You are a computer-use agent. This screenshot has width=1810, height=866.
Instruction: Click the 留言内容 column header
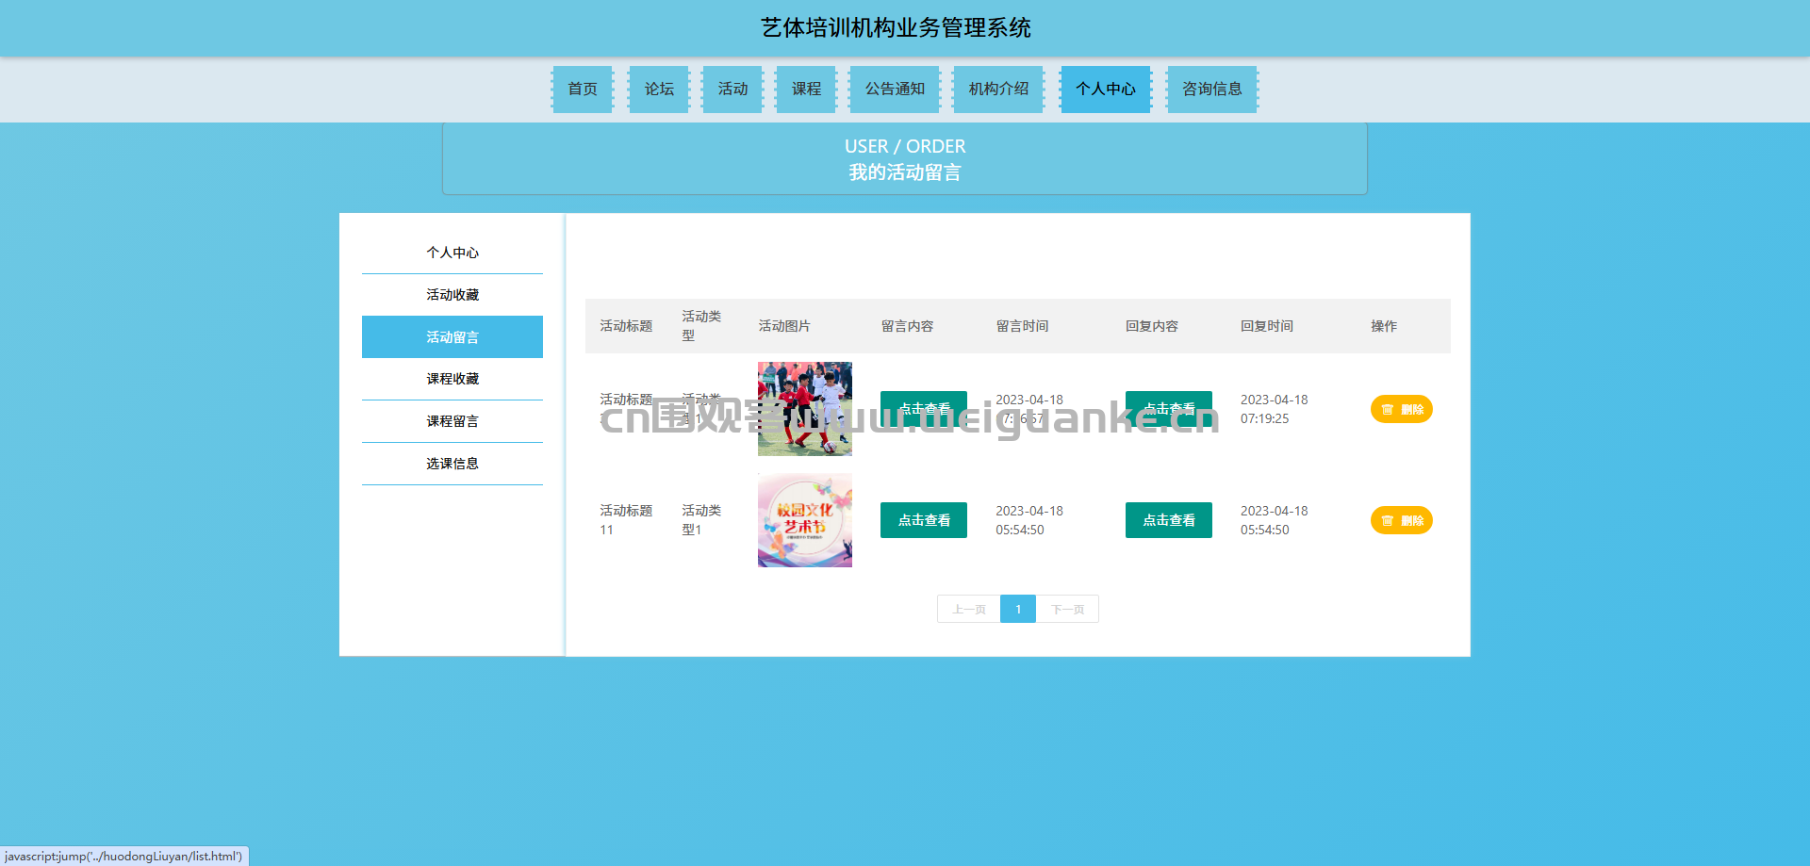[x=907, y=326]
